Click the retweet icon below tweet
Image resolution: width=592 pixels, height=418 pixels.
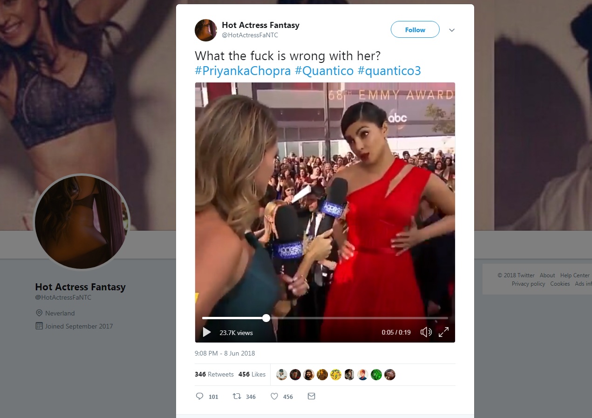pos(238,397)
